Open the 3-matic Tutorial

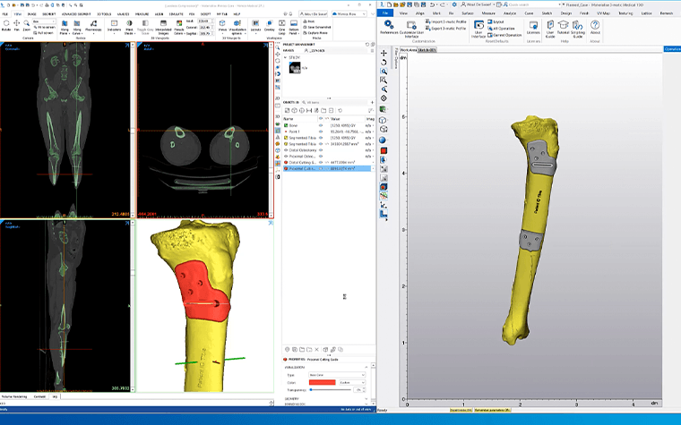(563, 27)
